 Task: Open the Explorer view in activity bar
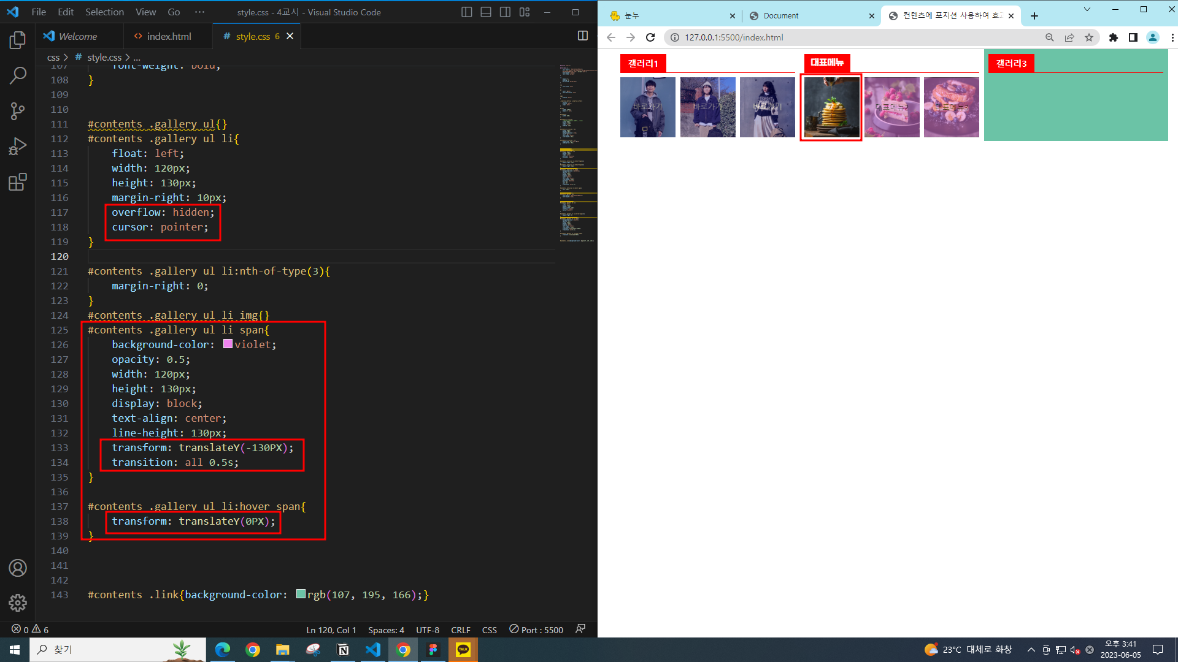(x=18, y=40)
